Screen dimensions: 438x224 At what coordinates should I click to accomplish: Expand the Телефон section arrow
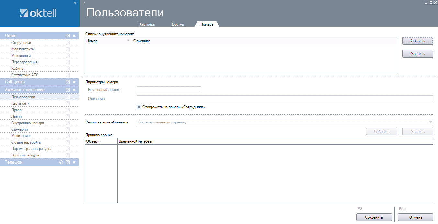[x=74, y=163]
